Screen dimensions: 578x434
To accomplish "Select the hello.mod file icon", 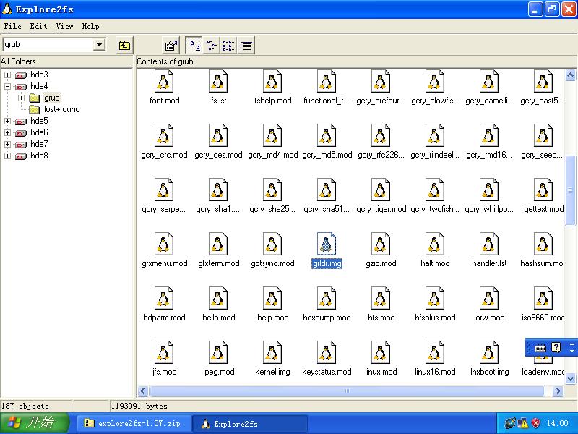I will (x=218, y=298).
